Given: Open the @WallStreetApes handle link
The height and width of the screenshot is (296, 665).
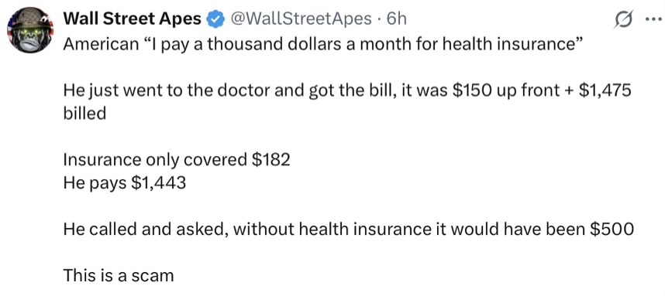Looking at the screenshot, I should 300,19.
